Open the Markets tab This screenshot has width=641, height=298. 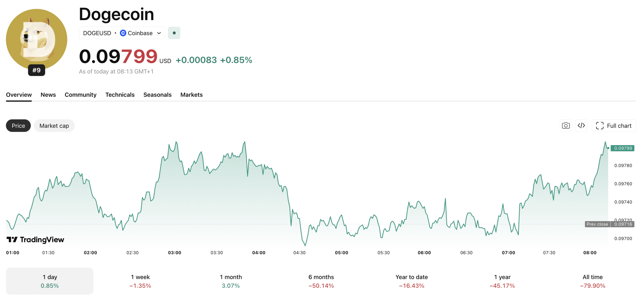point(191,95)
